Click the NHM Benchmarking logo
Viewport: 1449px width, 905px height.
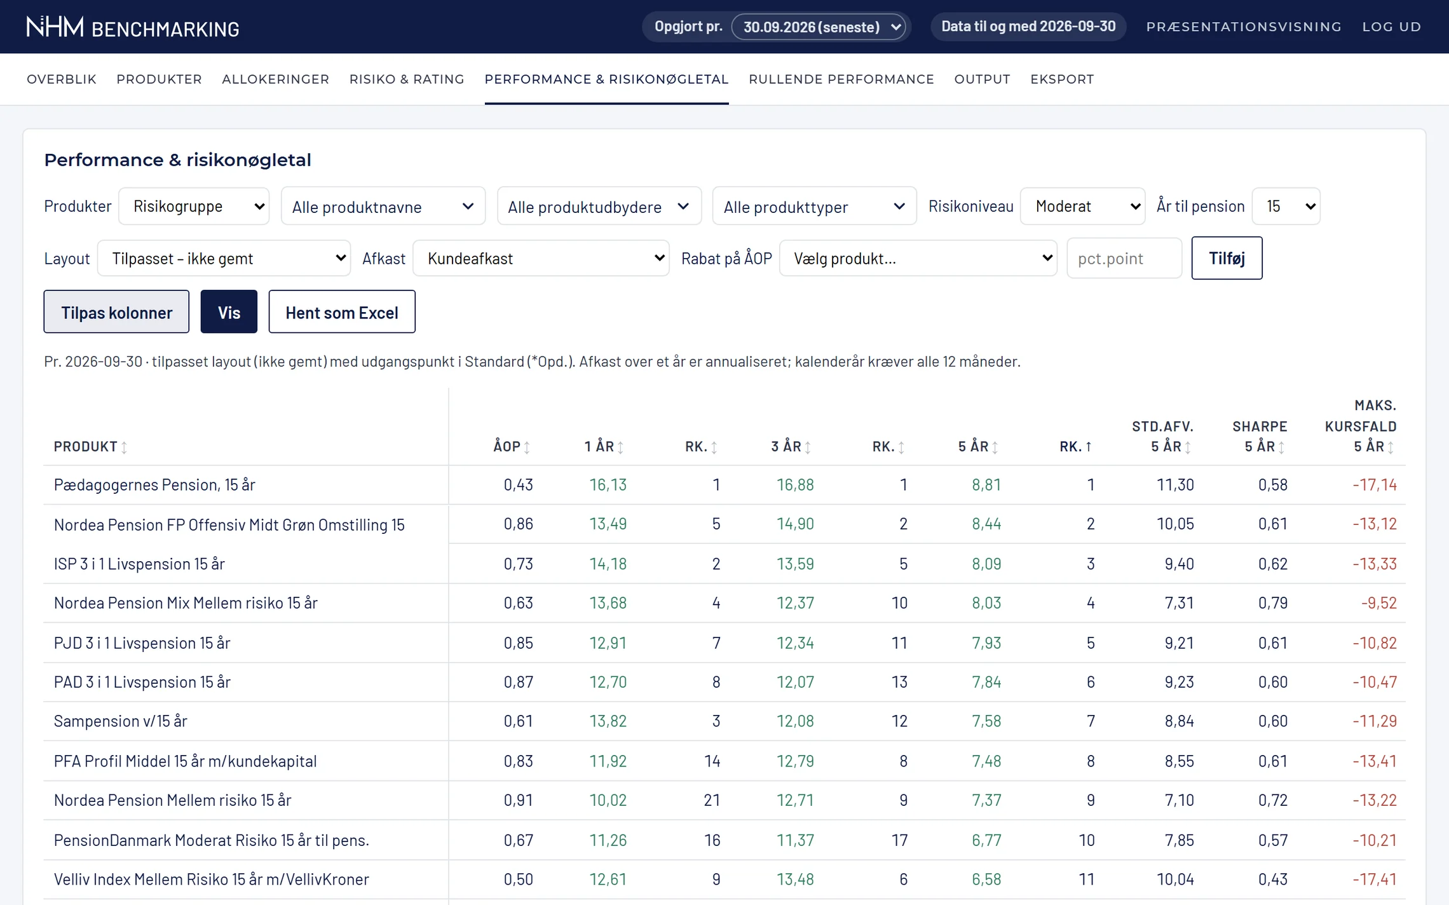click(133, 27)
